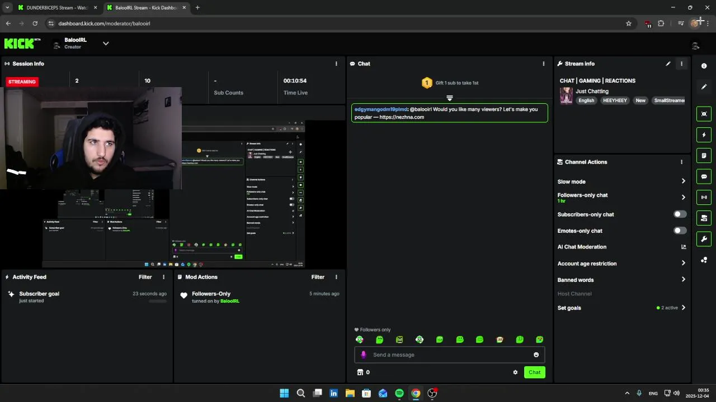The image size is (716, 402).
Task: Bookmark this page with star icon
Action: click(x=629, y=23)
